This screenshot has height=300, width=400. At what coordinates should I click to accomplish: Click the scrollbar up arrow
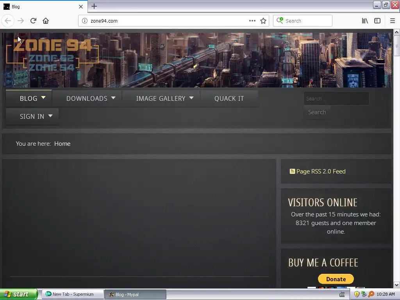coord(396,32)
